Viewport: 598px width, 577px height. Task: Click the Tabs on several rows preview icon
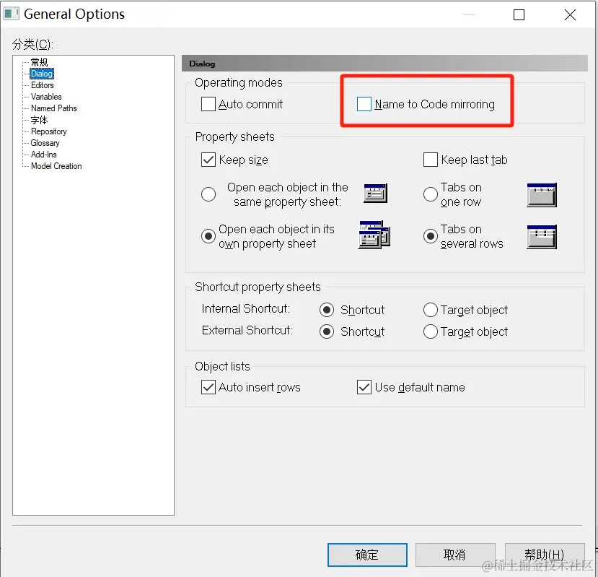coord(542,237)
